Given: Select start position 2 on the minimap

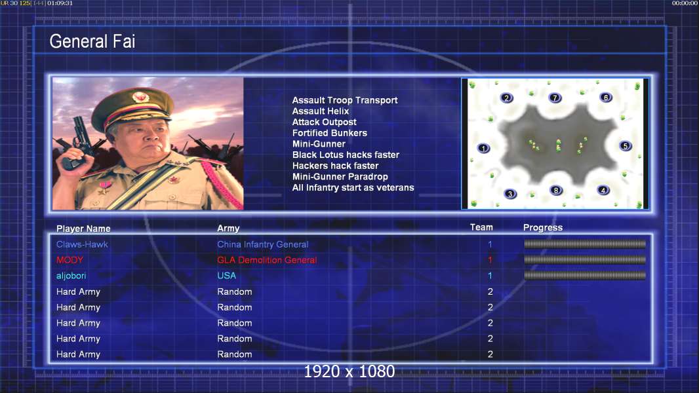Looking at the screenshot, I should 506,98.
